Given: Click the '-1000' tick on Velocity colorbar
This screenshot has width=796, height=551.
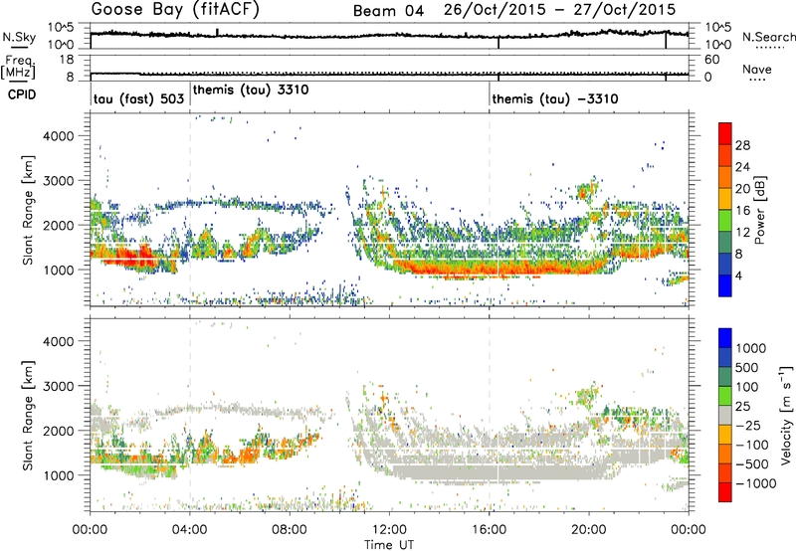Looking at the screenshot, I should coord(755,483).
